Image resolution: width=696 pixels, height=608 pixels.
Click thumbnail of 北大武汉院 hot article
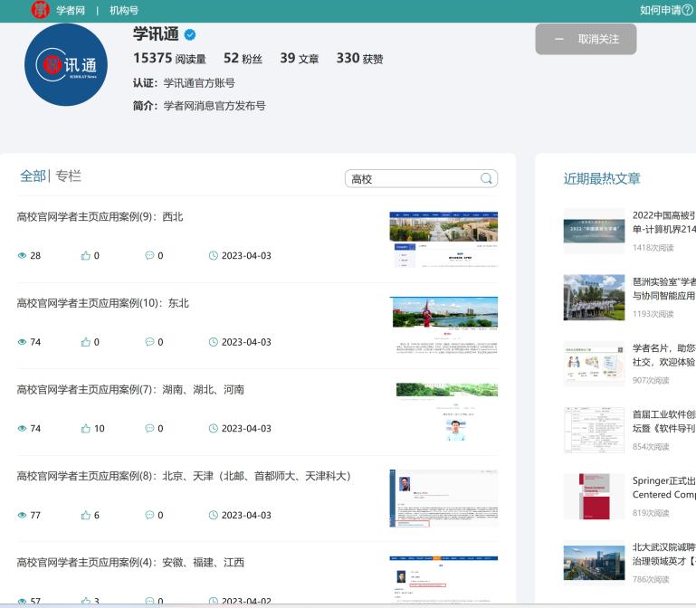coord(594,562)
